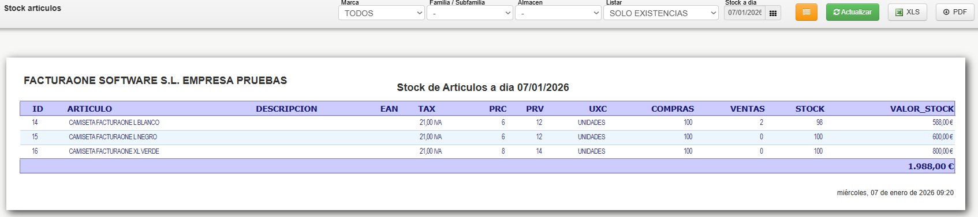Click the total 1.988,00 € in the footer
The height and width of the screenshot is (217, 978).
[931, 166]
